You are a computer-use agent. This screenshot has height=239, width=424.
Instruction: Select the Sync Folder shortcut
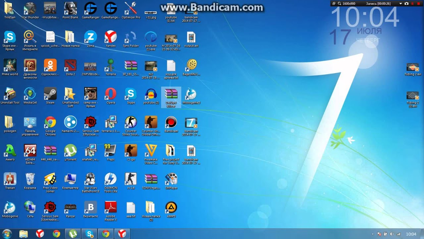click(131, 39)
